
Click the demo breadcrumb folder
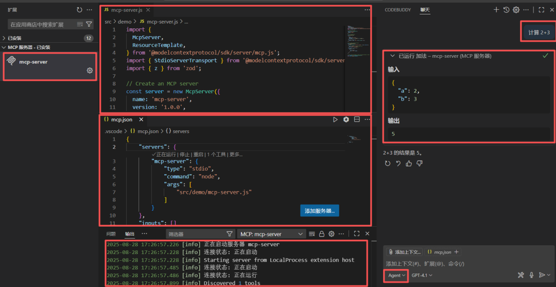pos(125,22)
